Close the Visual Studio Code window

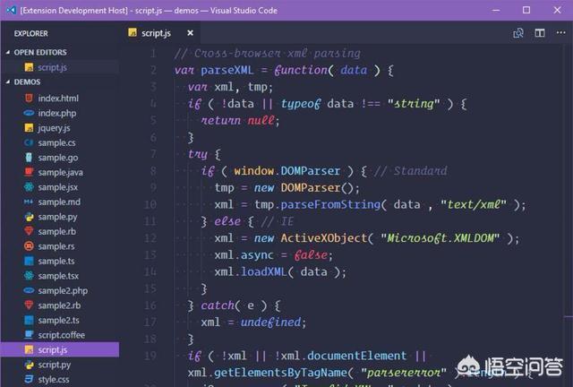pos(557,10)
